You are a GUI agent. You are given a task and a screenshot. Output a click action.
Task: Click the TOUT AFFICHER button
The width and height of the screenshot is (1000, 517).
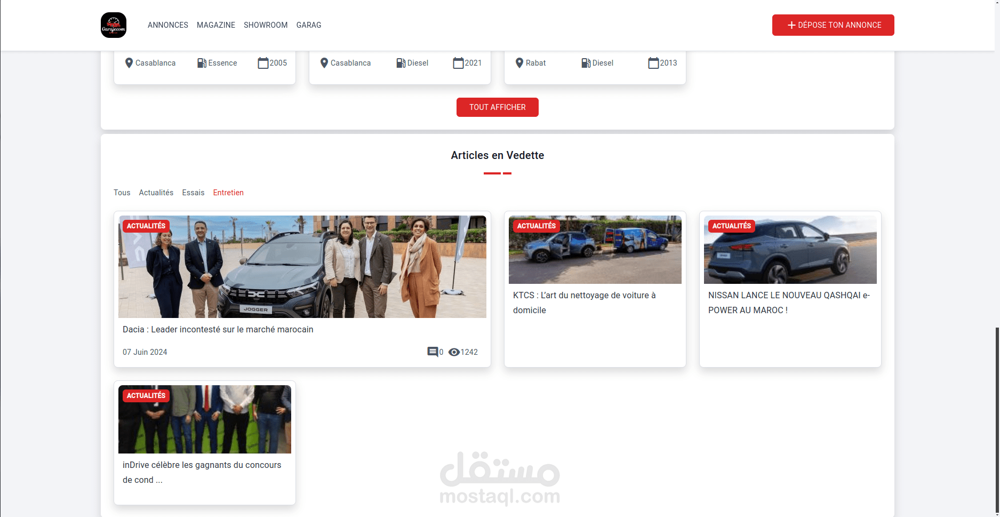(498, 107)
